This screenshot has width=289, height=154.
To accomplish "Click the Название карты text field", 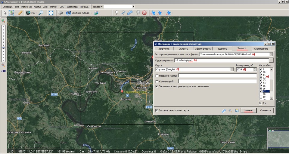I will [217, 75].
